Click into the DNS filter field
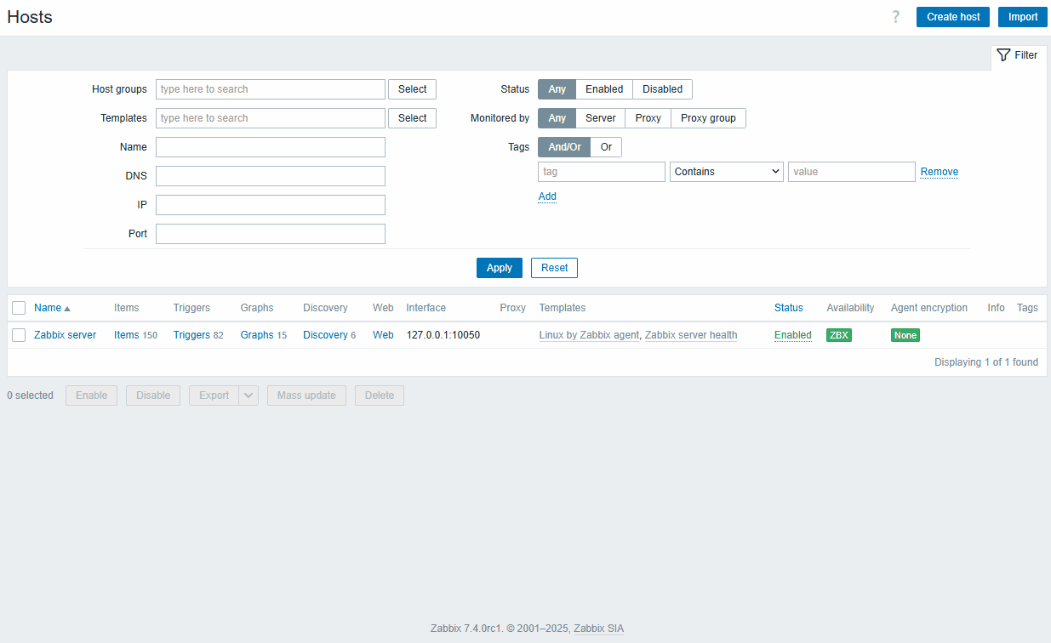 click(271, 176)
